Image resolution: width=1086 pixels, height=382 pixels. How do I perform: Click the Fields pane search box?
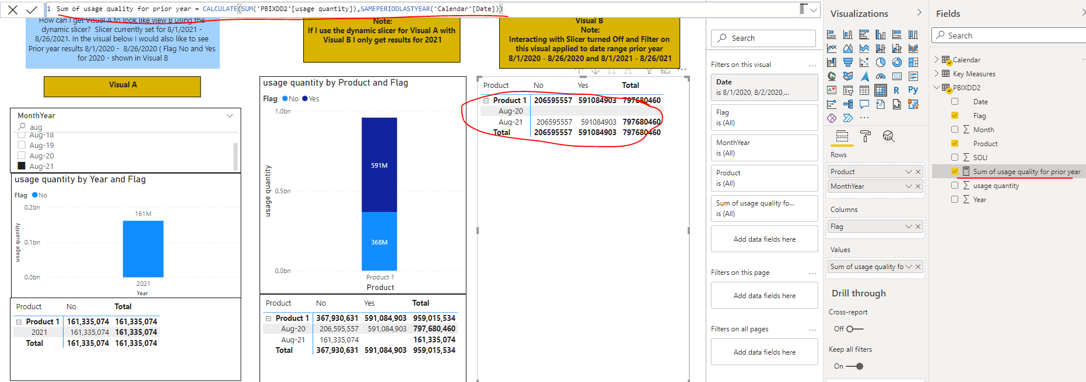pos(1009,36)
